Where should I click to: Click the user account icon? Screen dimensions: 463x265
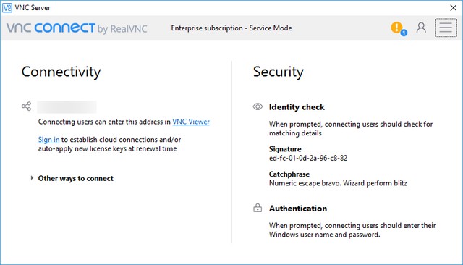[x=421, y=28]
